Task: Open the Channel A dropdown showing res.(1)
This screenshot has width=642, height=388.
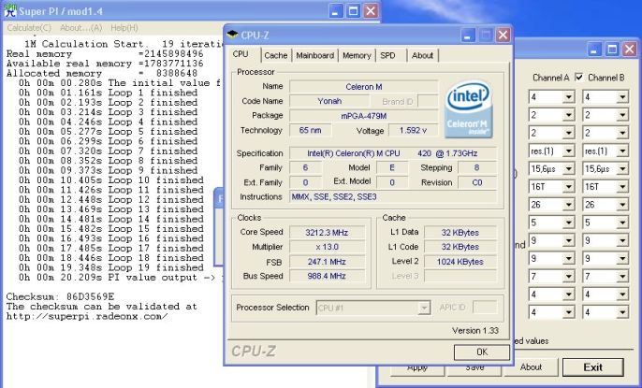Action: tap(568, 151)
